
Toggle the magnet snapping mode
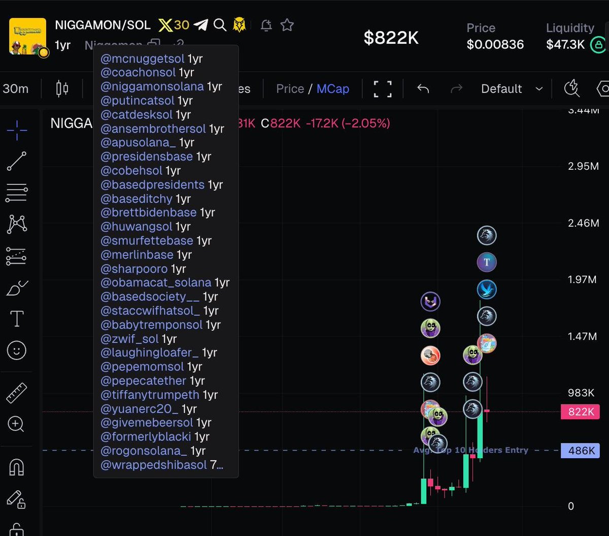(17, 466)
